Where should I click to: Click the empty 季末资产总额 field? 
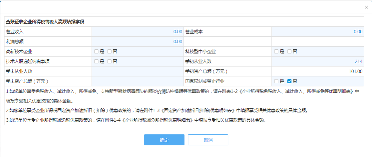(137, 81)
